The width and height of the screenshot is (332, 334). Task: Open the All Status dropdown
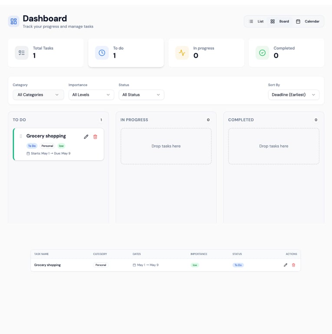(141, 95)
